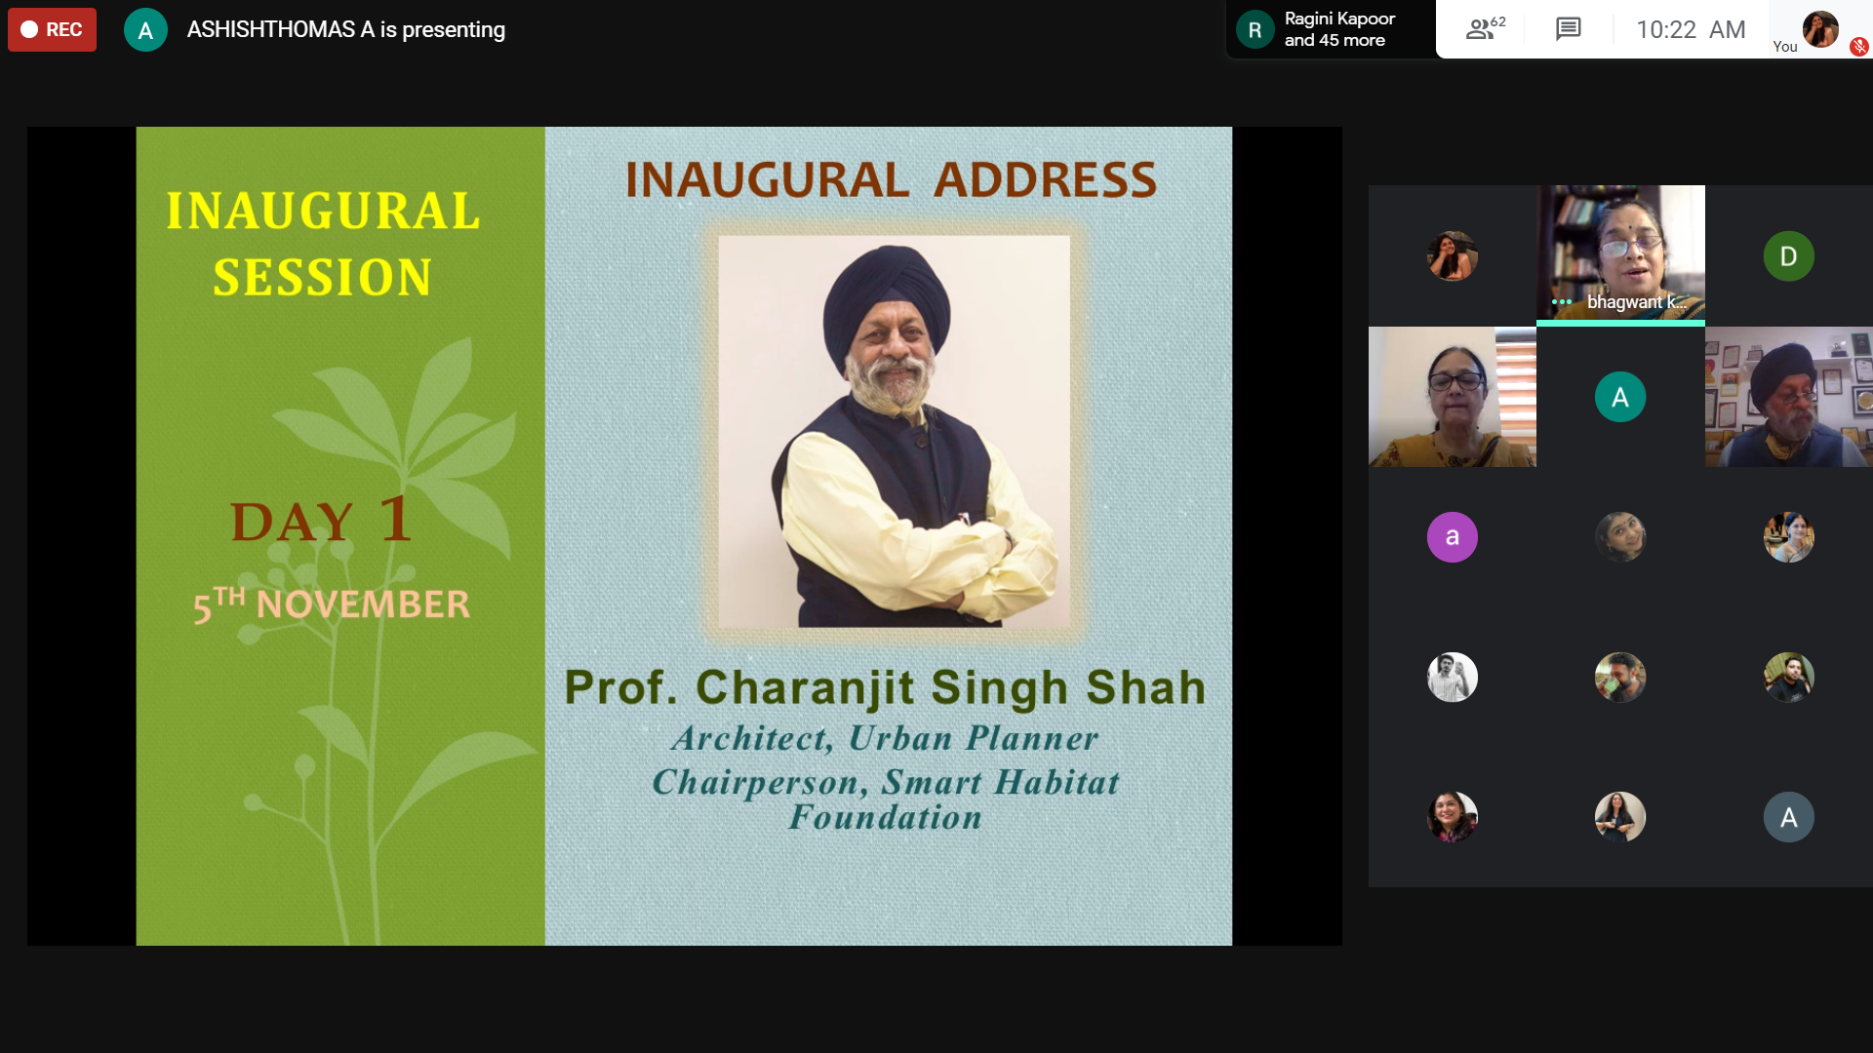Click the green D participant avatar

pyautogui.click(x=1788, y=256)
